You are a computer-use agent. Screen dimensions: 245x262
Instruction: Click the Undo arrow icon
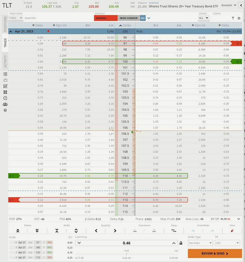point(193,231)
